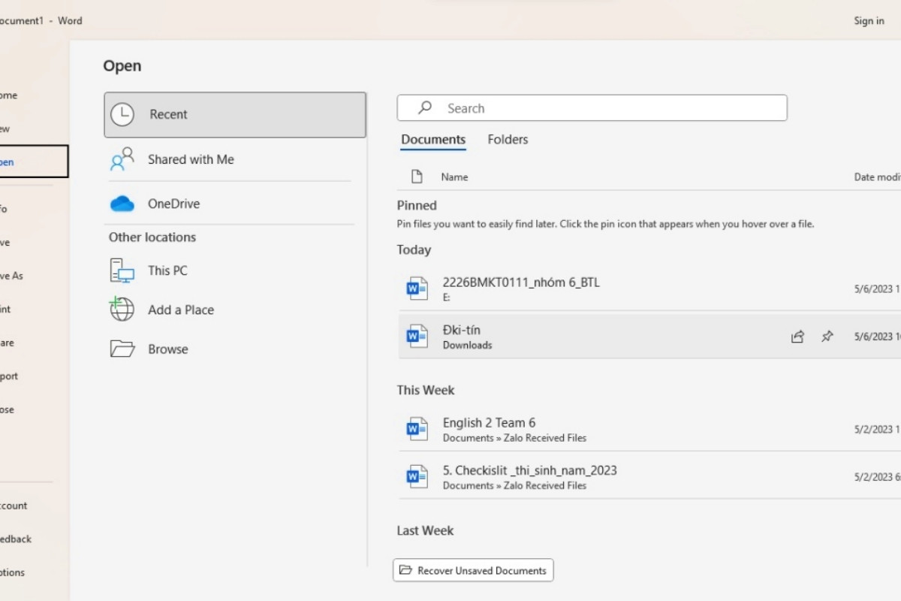The width and height of the screenshot is (901, 601).
Task: Select Open in the backstage sidebar
Action: pos(34,162)
